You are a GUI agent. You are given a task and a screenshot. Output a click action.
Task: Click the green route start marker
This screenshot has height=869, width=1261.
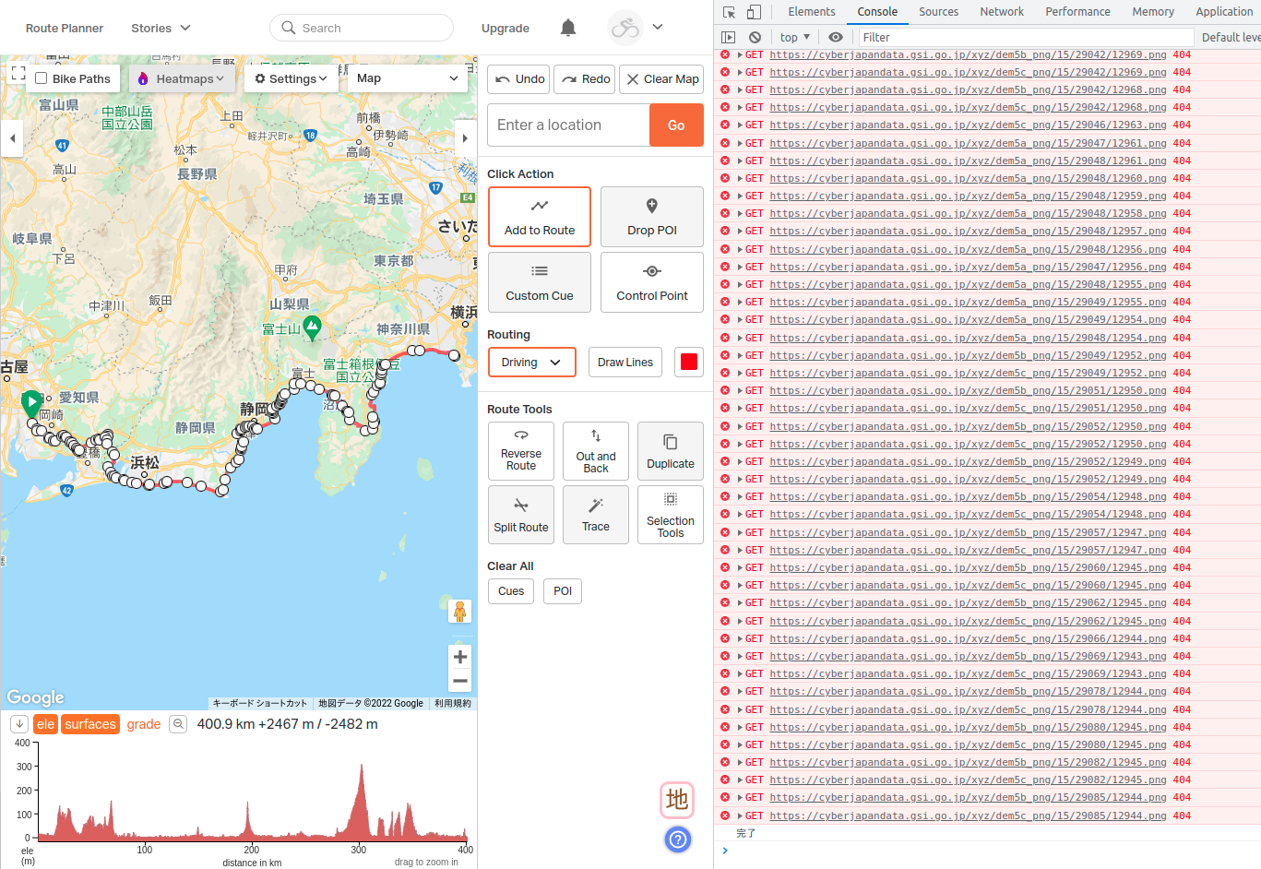coord(31,403)
